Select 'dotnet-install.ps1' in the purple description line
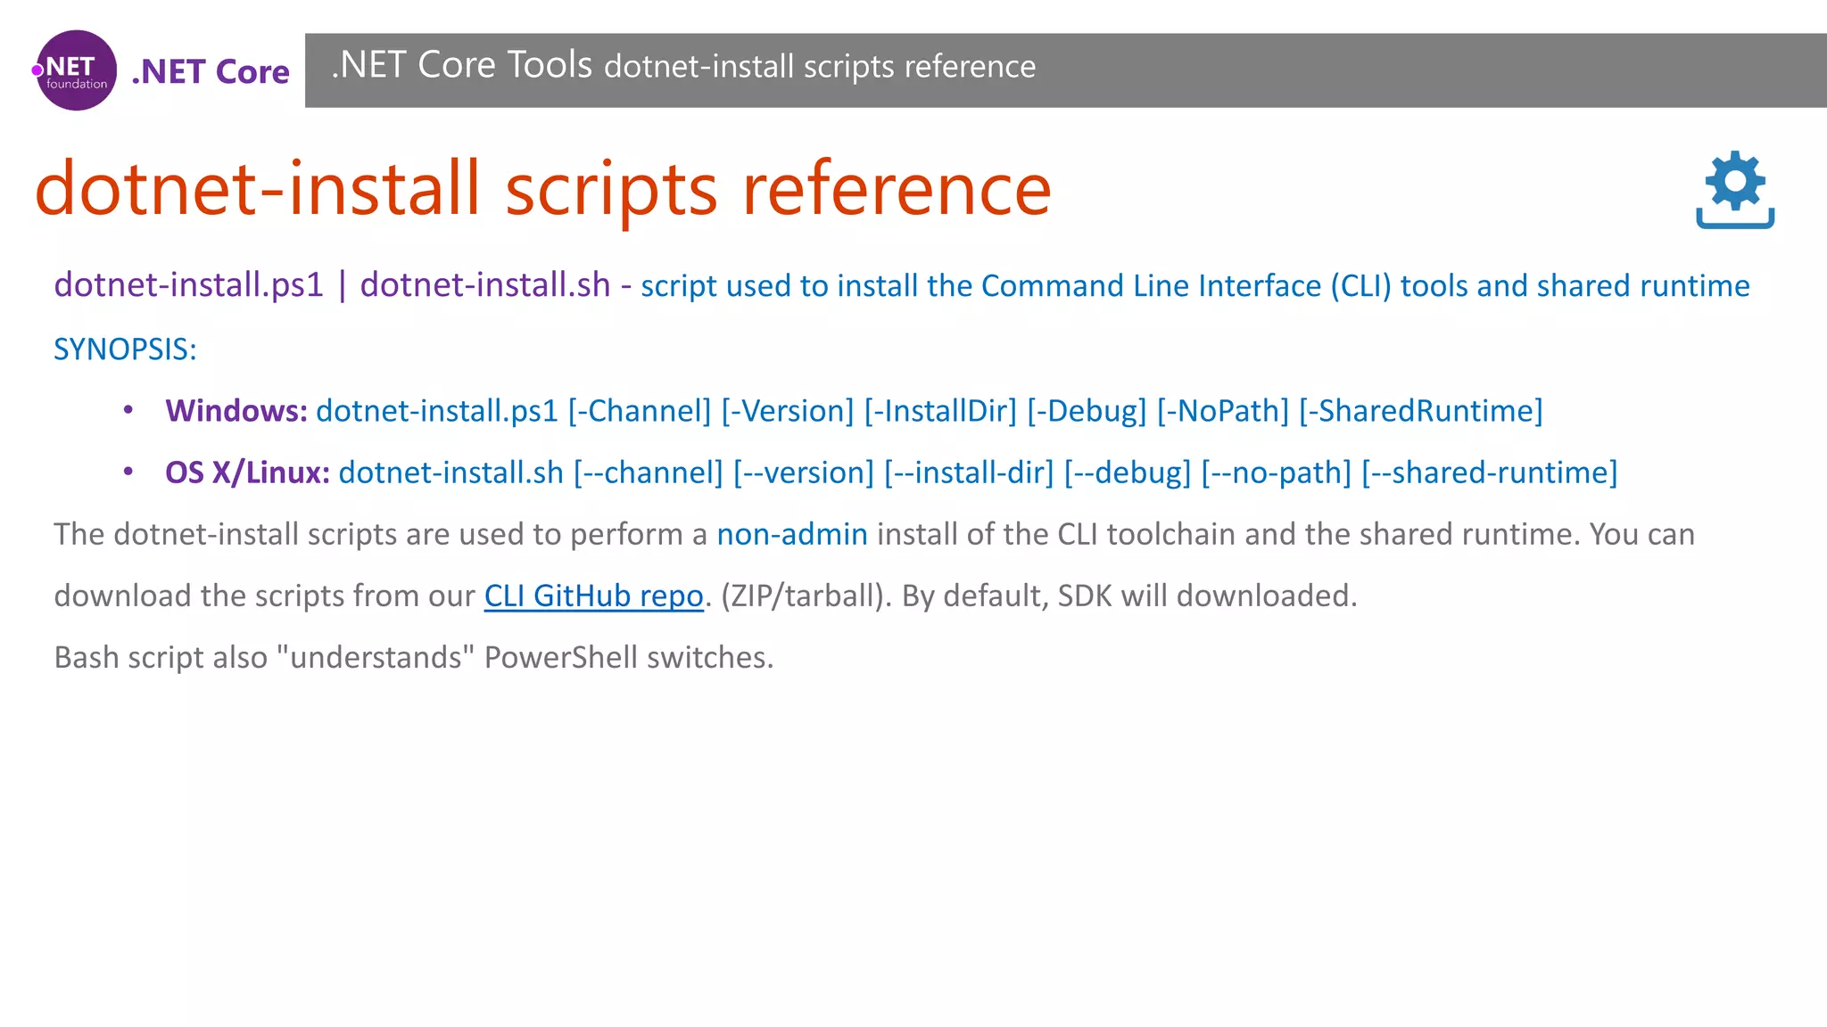 188,285
